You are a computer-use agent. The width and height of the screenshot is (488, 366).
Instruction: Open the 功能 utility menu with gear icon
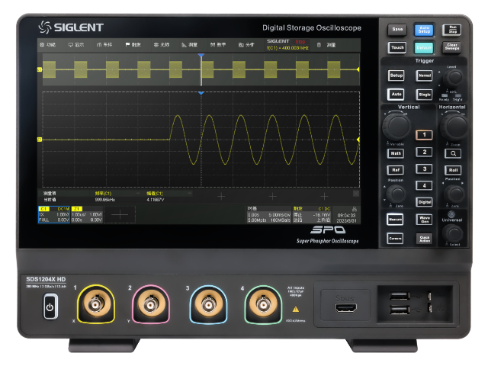tap(47, 45)
